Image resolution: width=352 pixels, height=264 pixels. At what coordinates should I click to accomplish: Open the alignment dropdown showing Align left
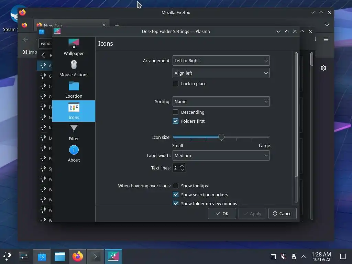coord(221,73)
